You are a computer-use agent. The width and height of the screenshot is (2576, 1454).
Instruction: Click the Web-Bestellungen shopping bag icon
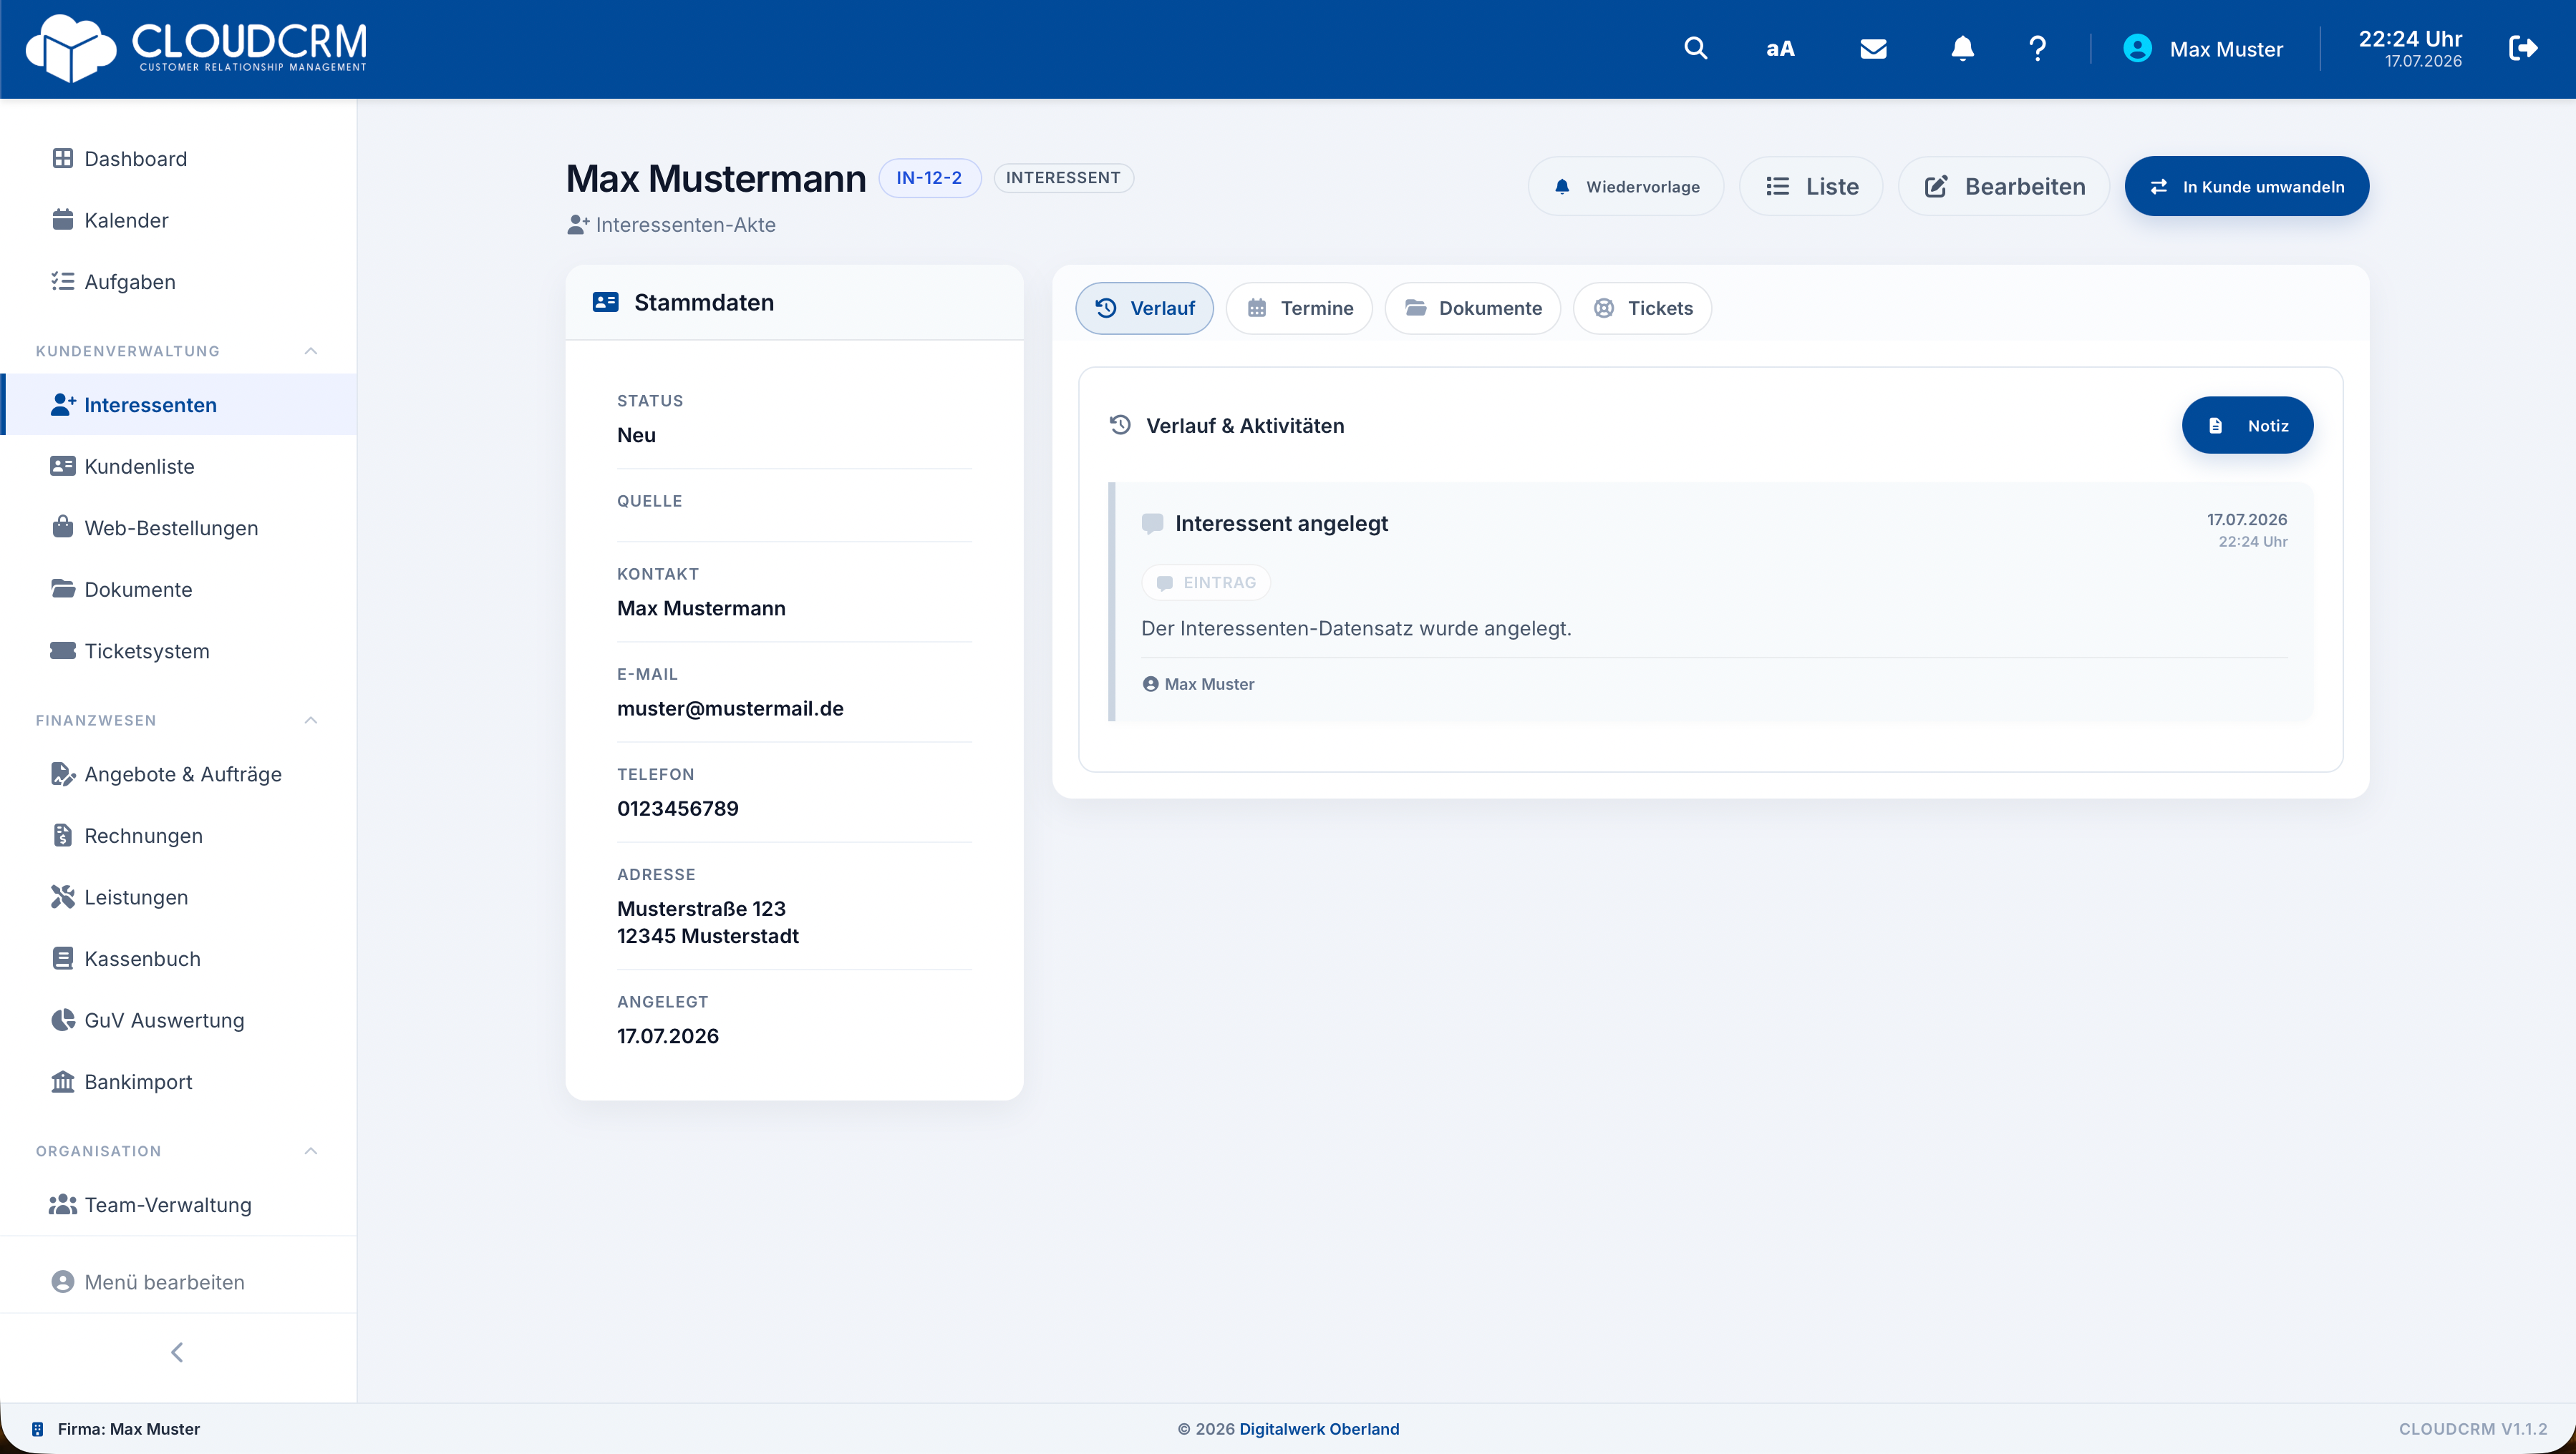[x=63, y=527]
